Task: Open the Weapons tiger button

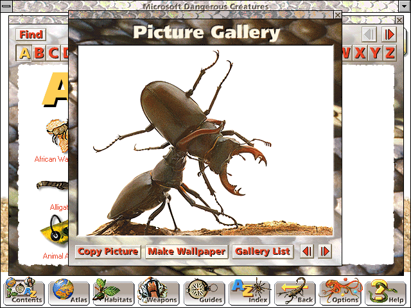Action: [x=159, y=292]
